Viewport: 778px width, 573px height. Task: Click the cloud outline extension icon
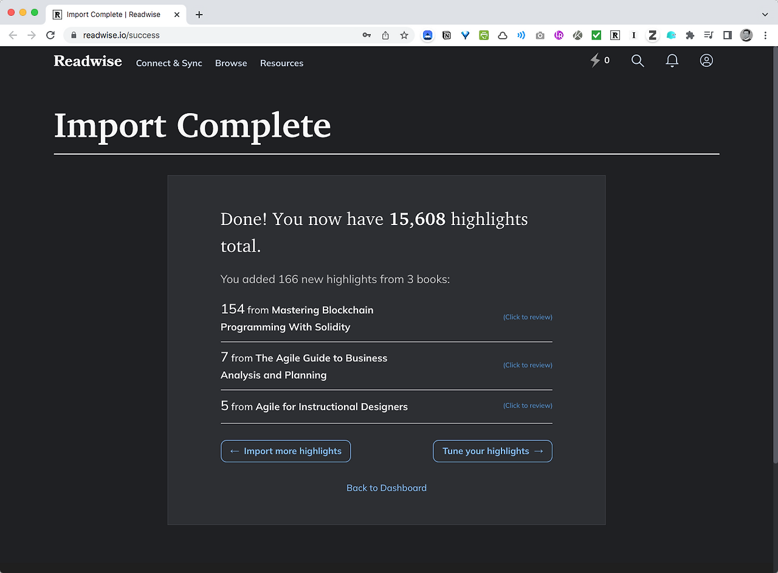[503, 35]
